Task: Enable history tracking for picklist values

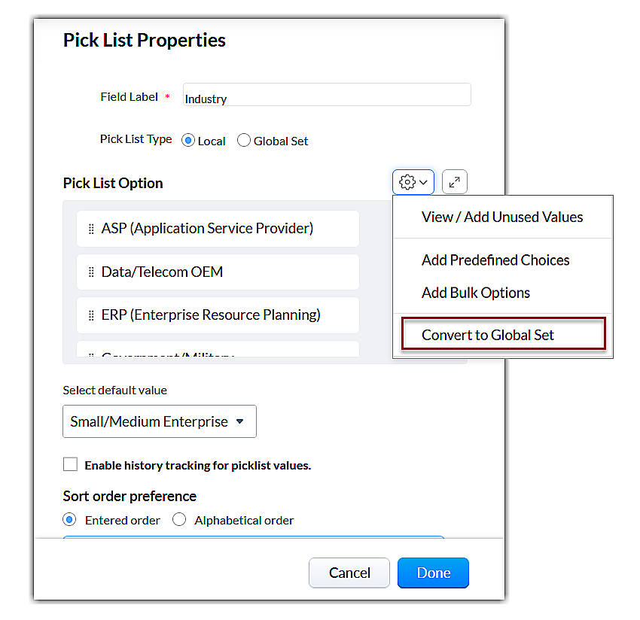Action: [x=70, y=464]
